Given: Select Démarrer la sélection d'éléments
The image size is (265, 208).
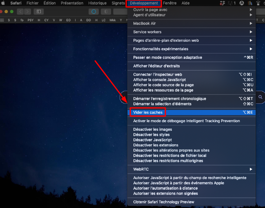Looking at the screenshot, I should (192, 104).
